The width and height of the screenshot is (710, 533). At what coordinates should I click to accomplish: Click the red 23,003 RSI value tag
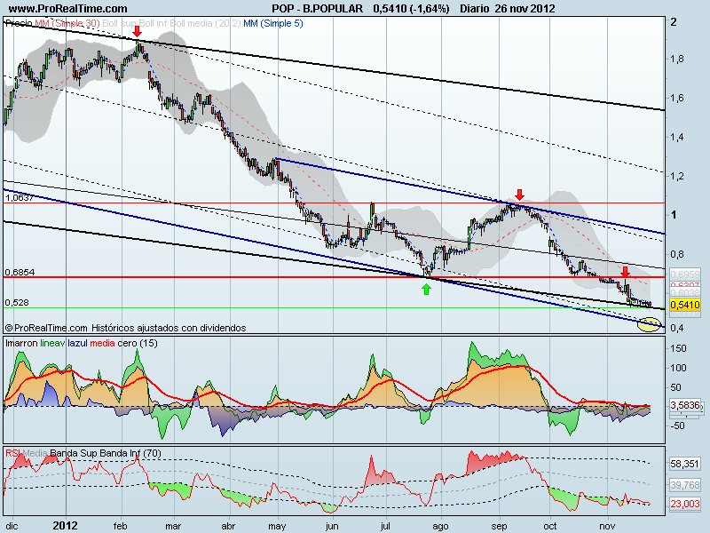(x=685, y=504)
